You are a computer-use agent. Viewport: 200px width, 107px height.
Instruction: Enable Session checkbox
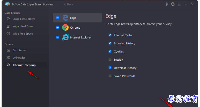pos(110,60)
